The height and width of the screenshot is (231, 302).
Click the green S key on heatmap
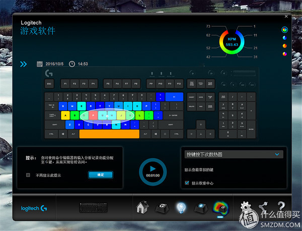(74, 115)
